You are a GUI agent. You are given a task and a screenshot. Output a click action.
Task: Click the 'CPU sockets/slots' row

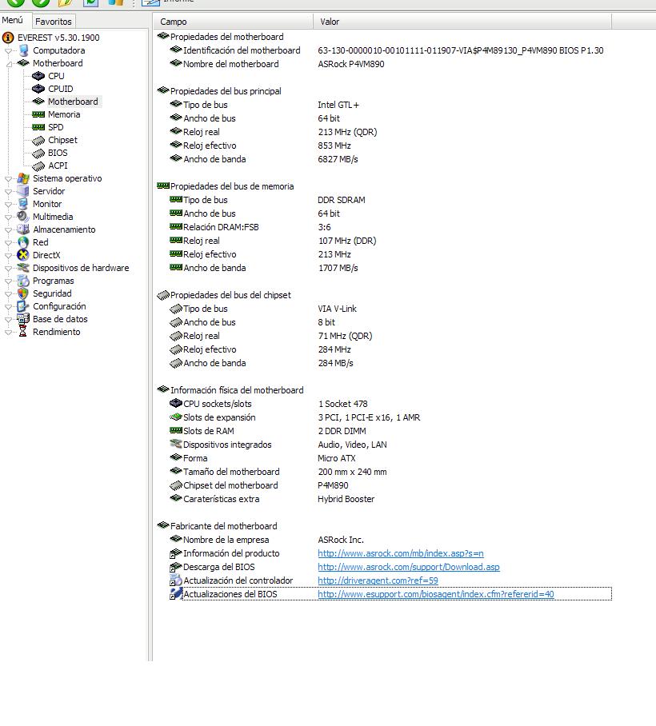382,404
